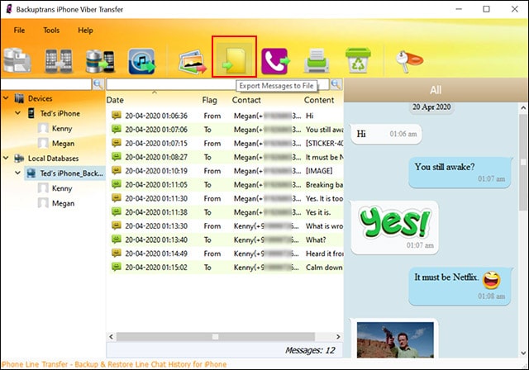The height and width of the screenshot is (370, 529).
Task: Open the File menu
Action: [x=19, y=31]
